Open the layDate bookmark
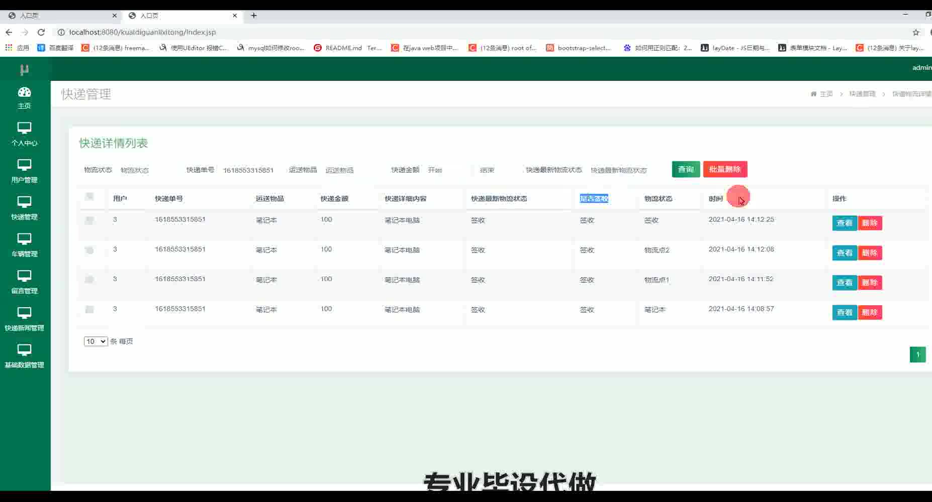The image size is (932, 502). (x=735, y=48)
